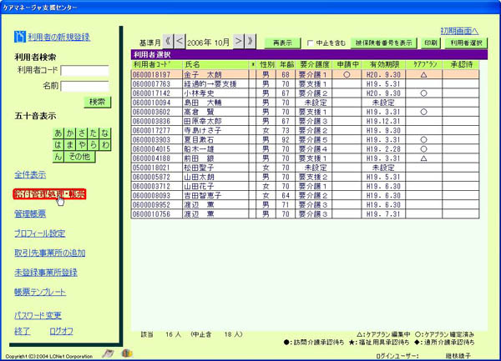The image size is (501, 361).
Task: Sort by 氏名 column header
Action: tap(215, 65)
